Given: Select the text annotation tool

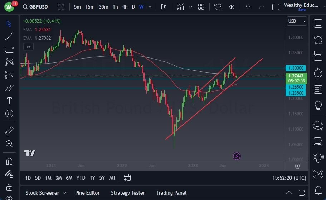Looking at the screenshot, I should [x=9, y=101].
